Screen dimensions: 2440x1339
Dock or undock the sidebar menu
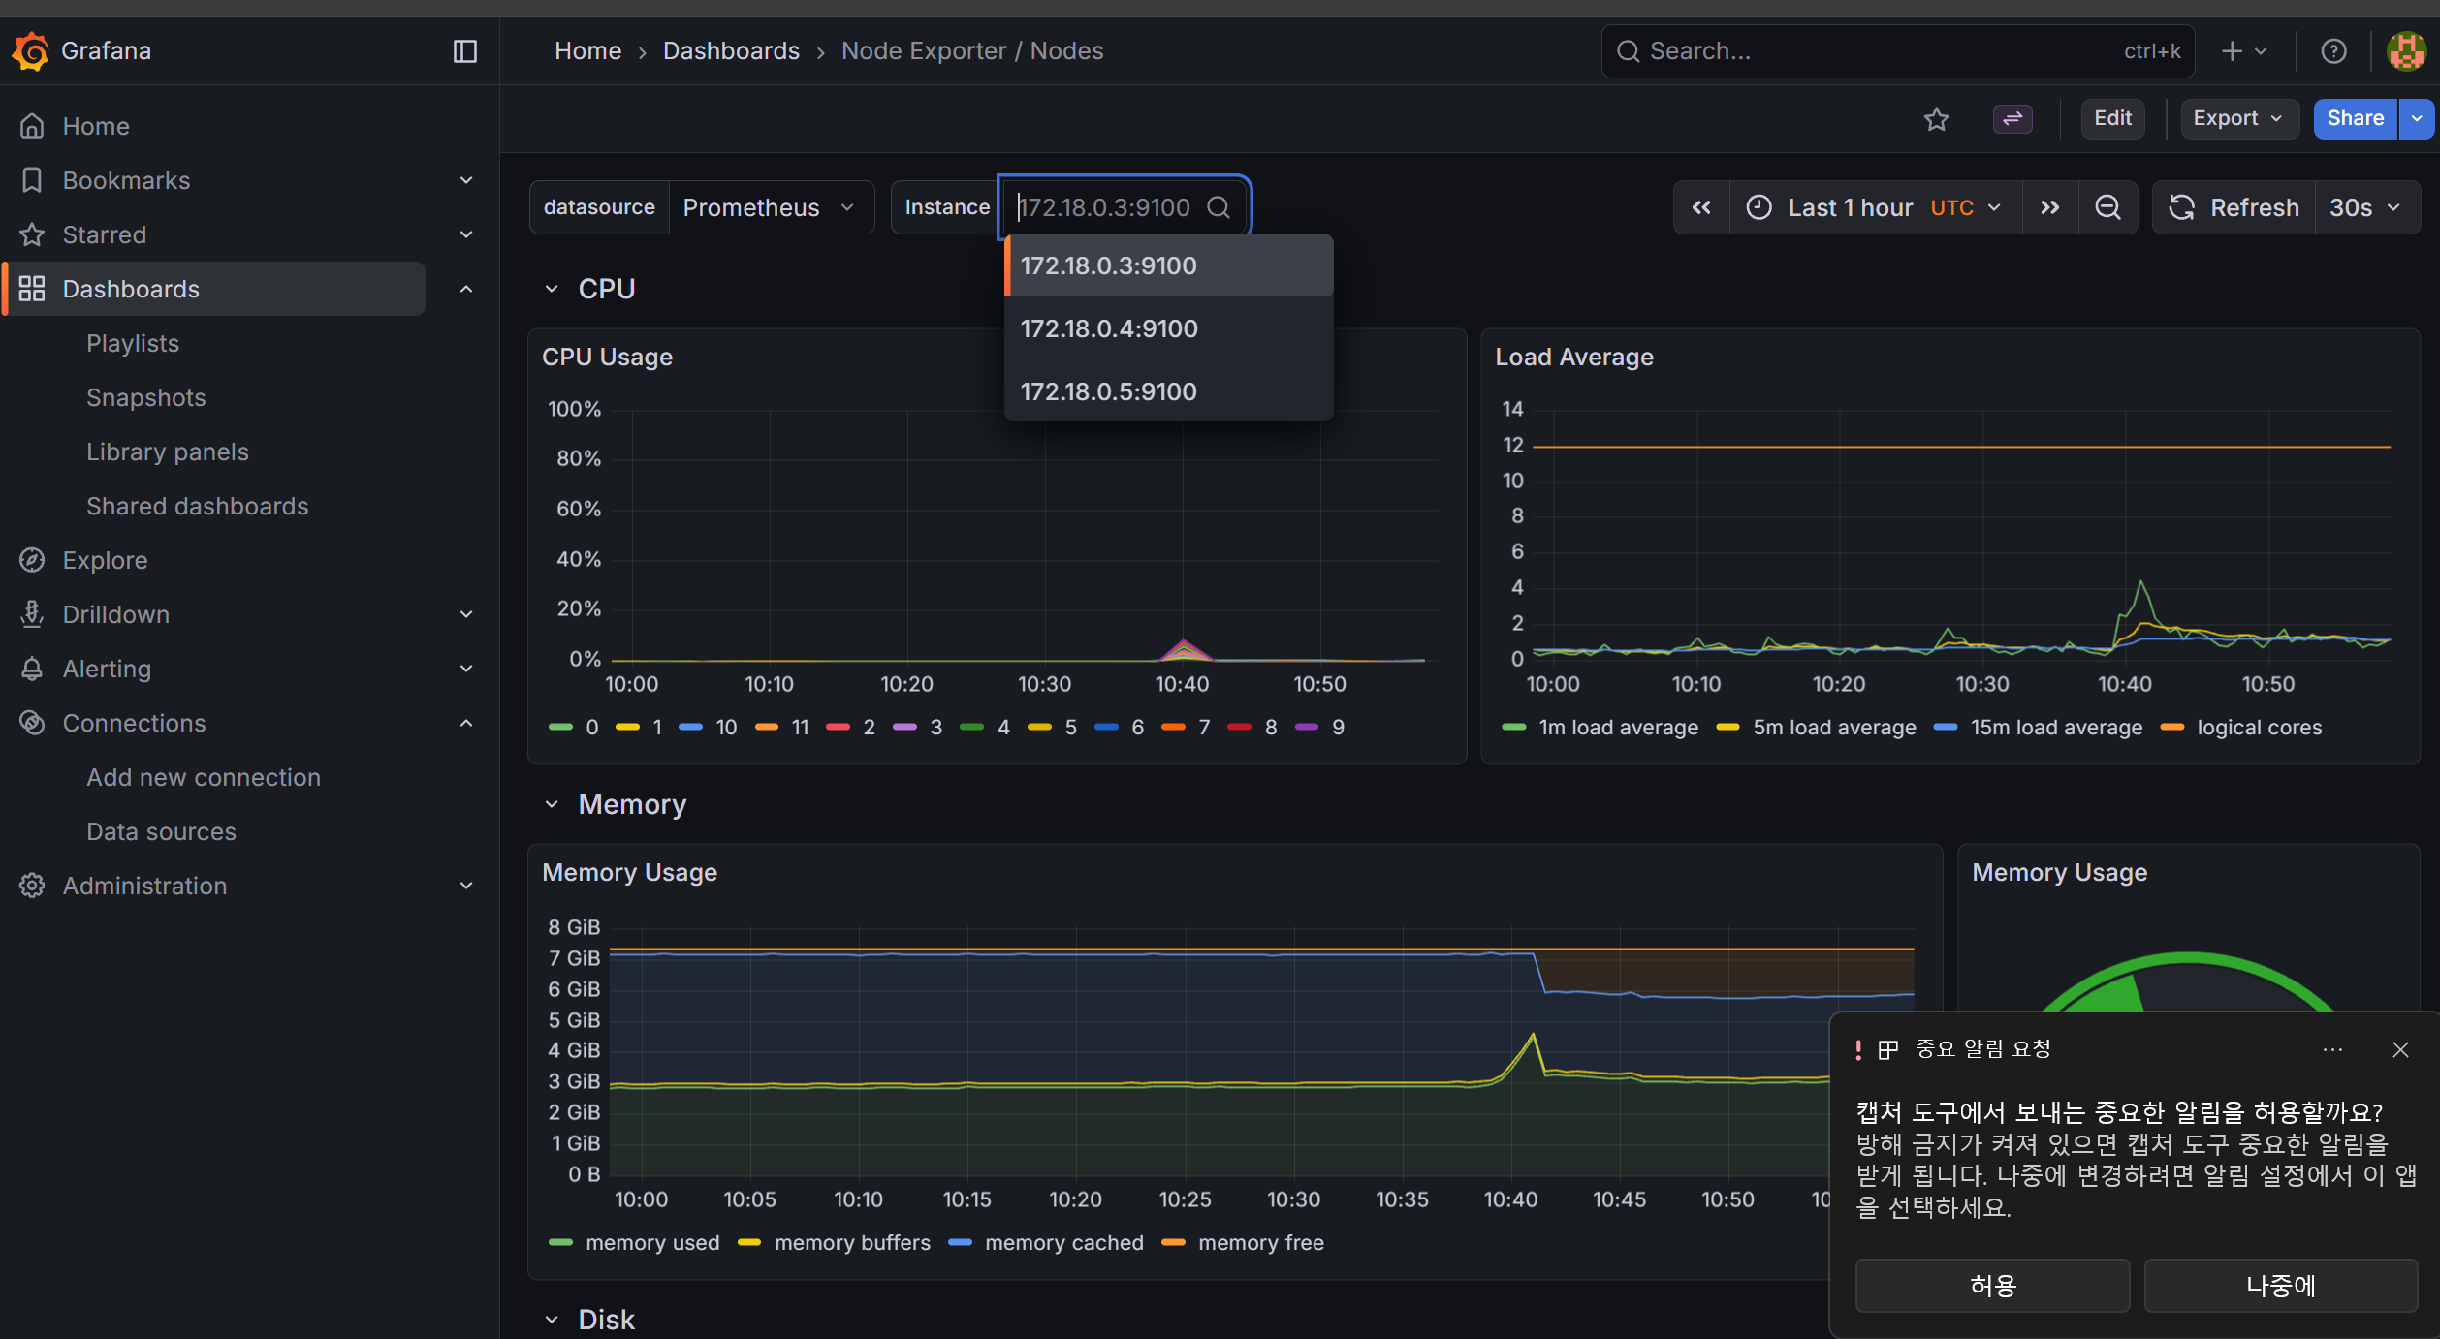coord(465,51)
